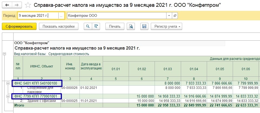Click inventory number 00-000026
Image resolution: width=260 pixels, height=113 pixels.
tap(70, 88)
